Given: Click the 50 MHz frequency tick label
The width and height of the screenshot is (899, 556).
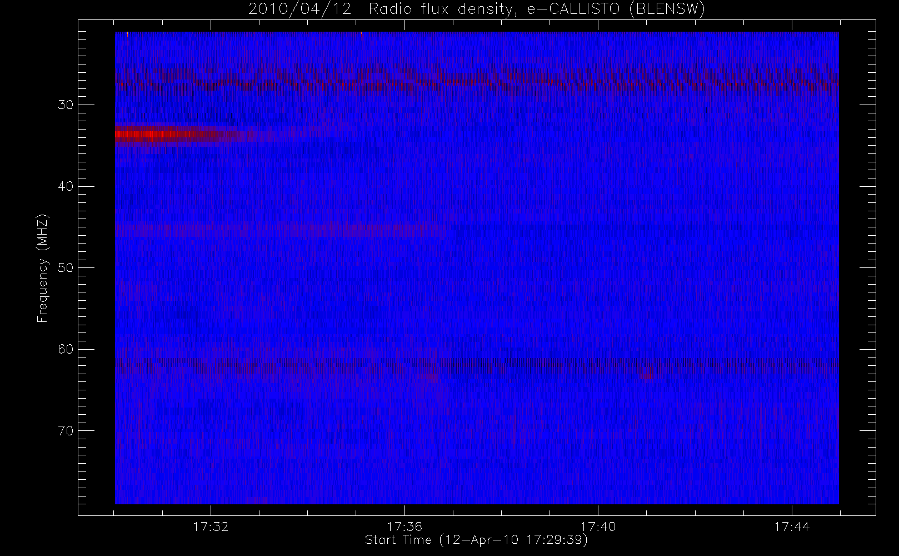Looking at the screenshot, I should point(66,268).
